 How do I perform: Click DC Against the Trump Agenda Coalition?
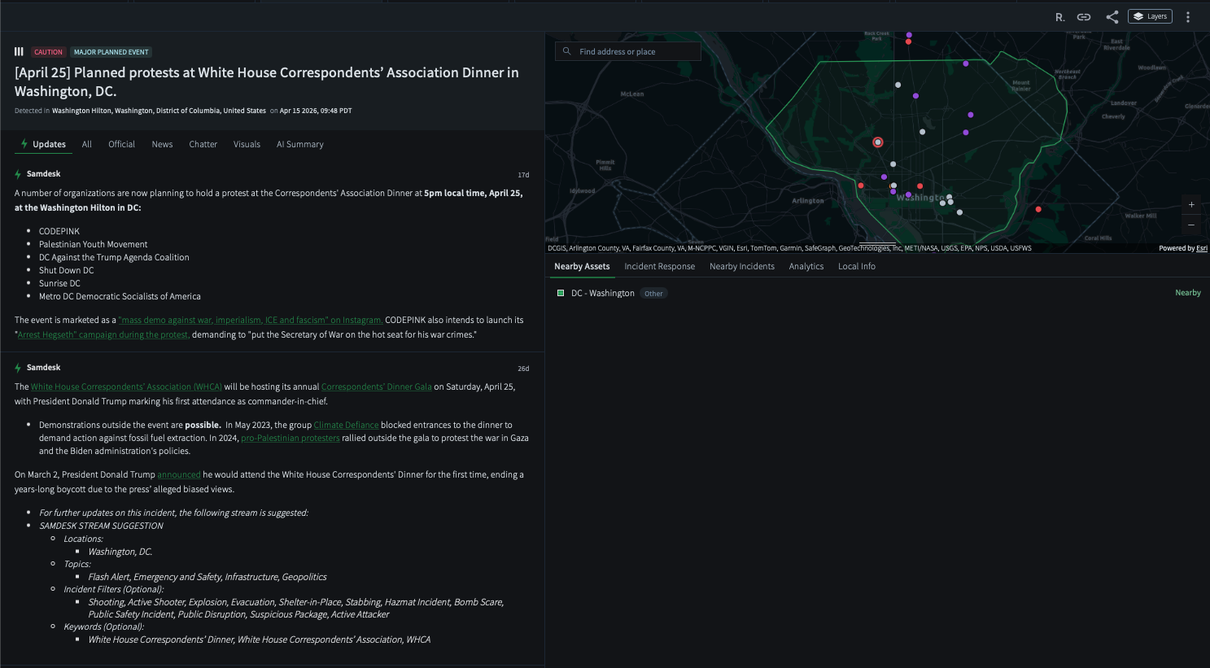(114, 257)
